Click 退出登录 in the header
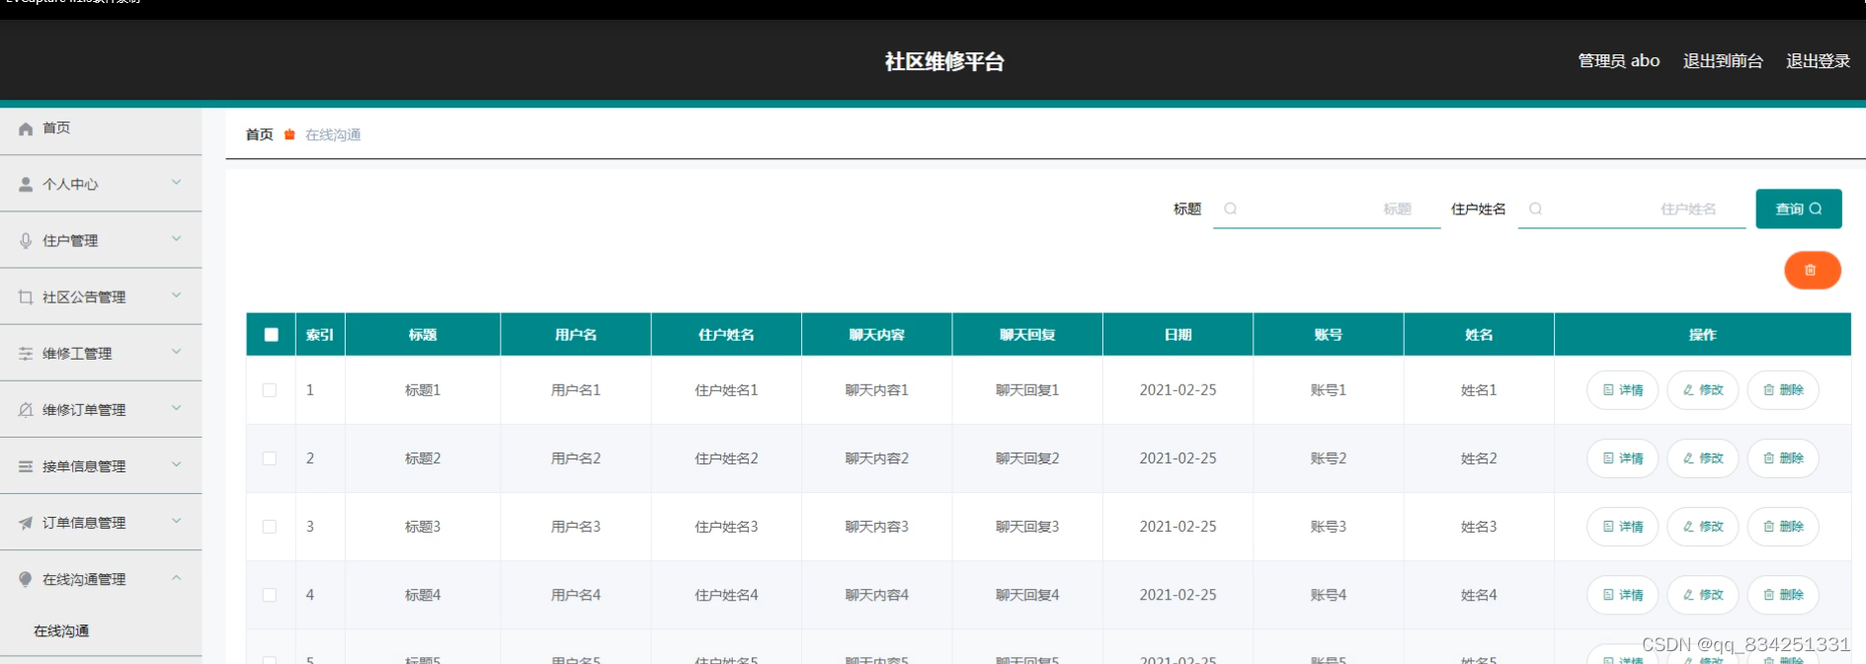 [1818, 61]
